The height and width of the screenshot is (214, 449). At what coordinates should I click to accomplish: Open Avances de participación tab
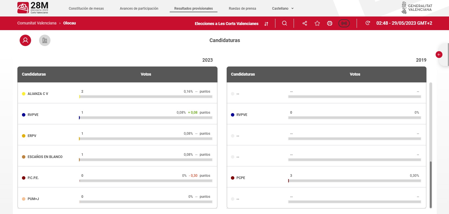pos(139,9)
